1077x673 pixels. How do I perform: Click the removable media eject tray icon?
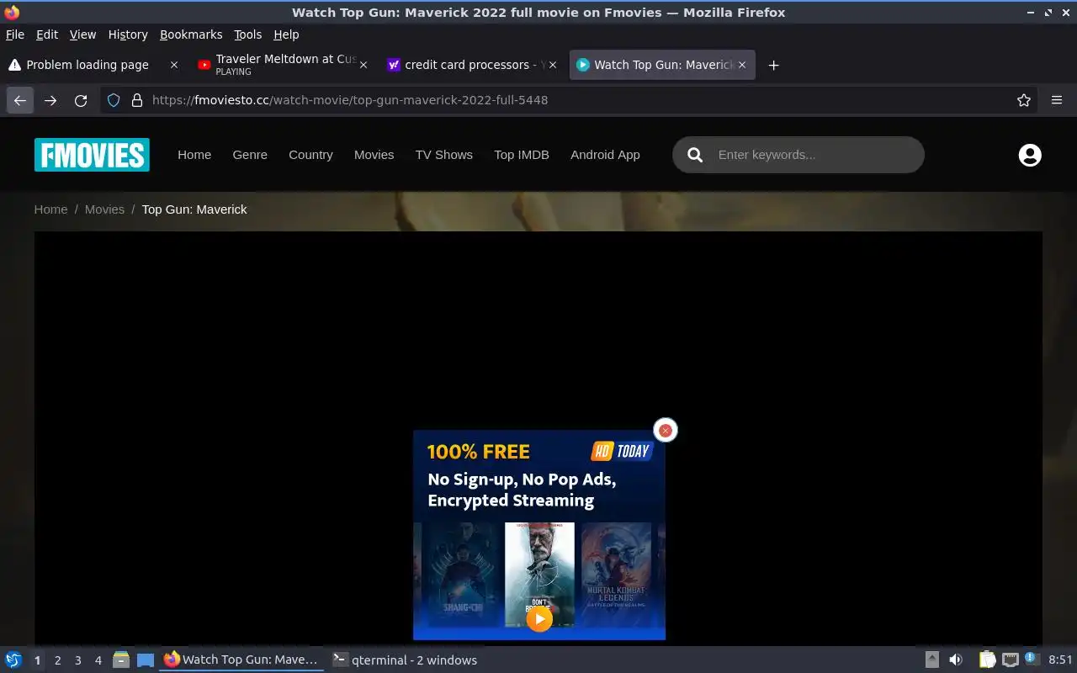(x=932, y=660)
